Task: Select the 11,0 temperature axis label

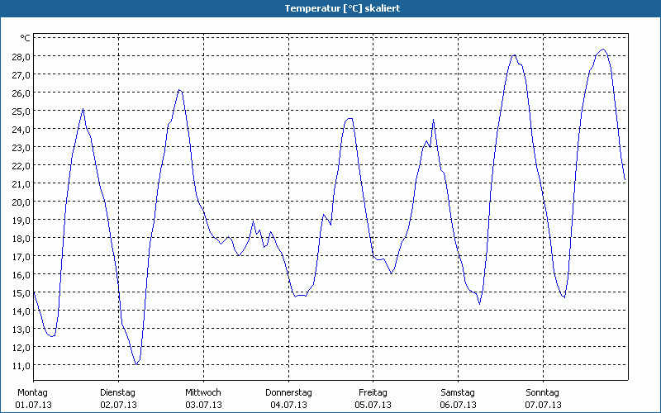Action: tap(21, 365)
